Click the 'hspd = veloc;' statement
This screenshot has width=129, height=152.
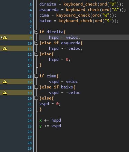tap(64, 37)
